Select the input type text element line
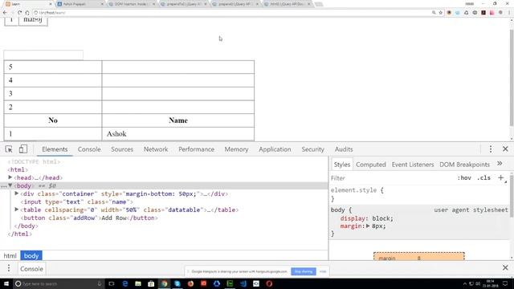Viewport: 514px width, 289px height. click(x=77, y=201)
